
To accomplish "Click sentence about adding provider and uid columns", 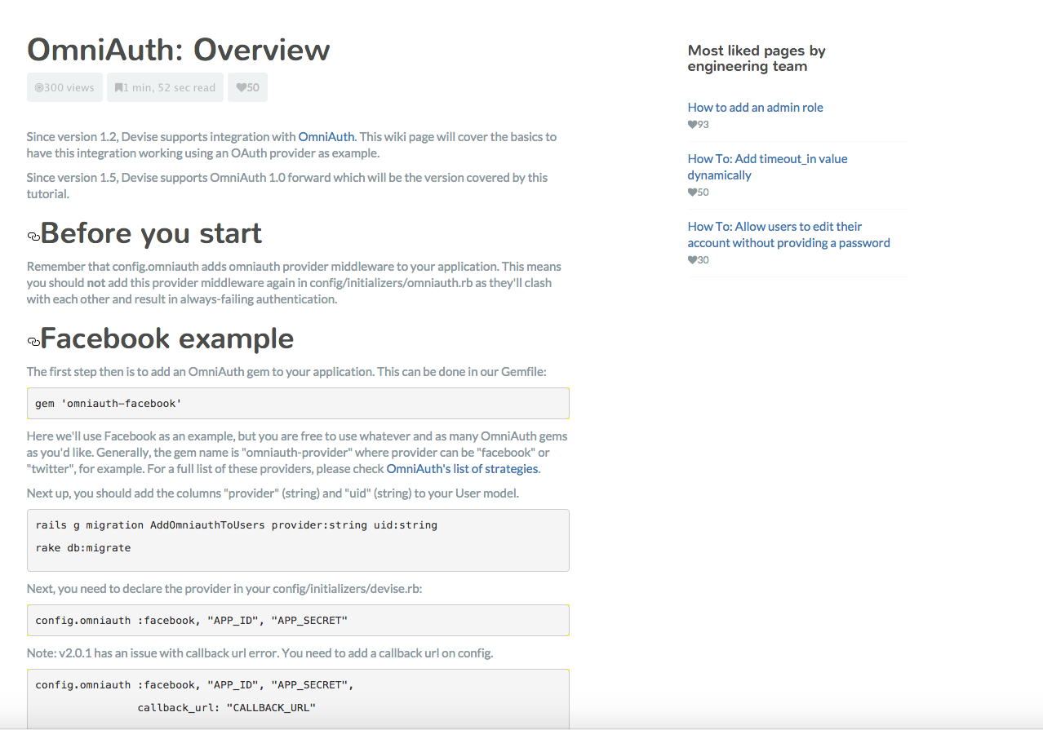I will [273, 493].
